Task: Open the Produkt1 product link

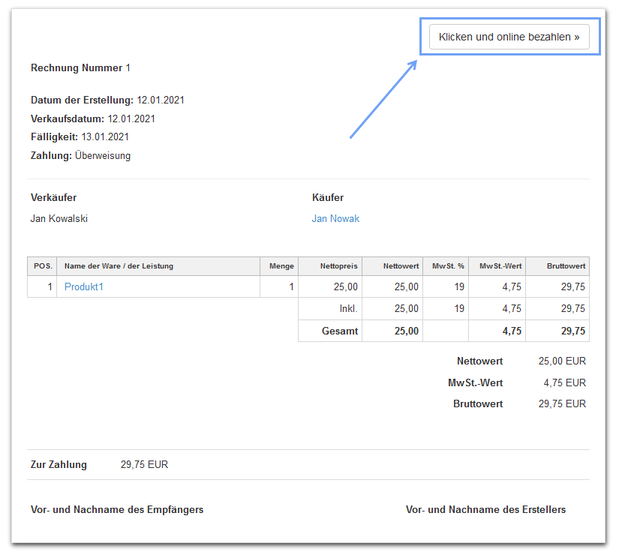Action: click(x=83, y=286)
